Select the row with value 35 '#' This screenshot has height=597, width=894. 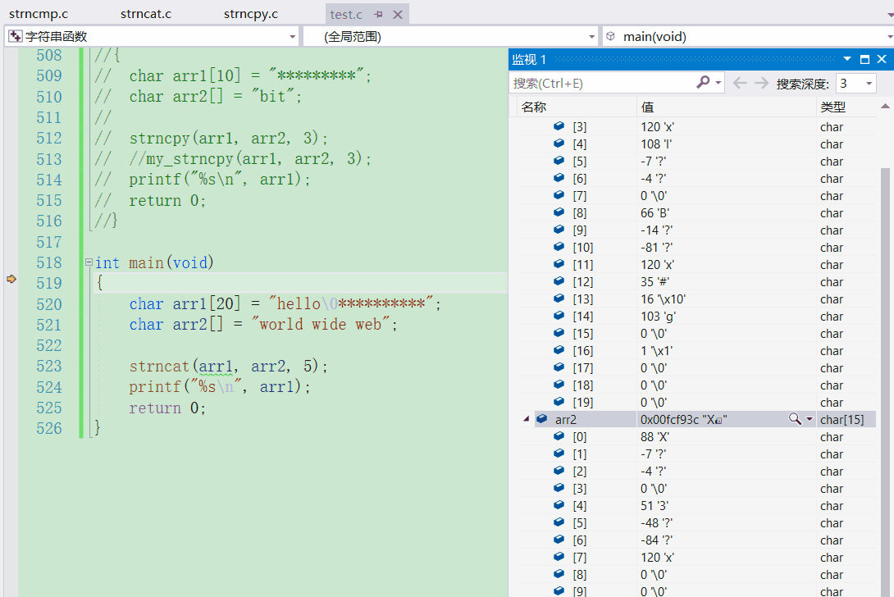pos(696,281)
